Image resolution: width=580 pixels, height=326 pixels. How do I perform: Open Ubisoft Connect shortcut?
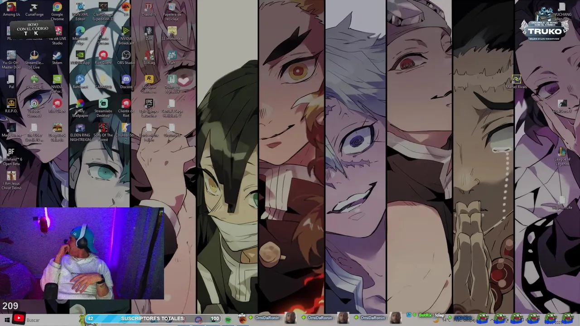(x=34, y=108)
